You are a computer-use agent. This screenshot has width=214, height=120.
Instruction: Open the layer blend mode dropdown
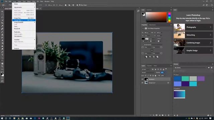pyautogui.click(x=148, y=73)
